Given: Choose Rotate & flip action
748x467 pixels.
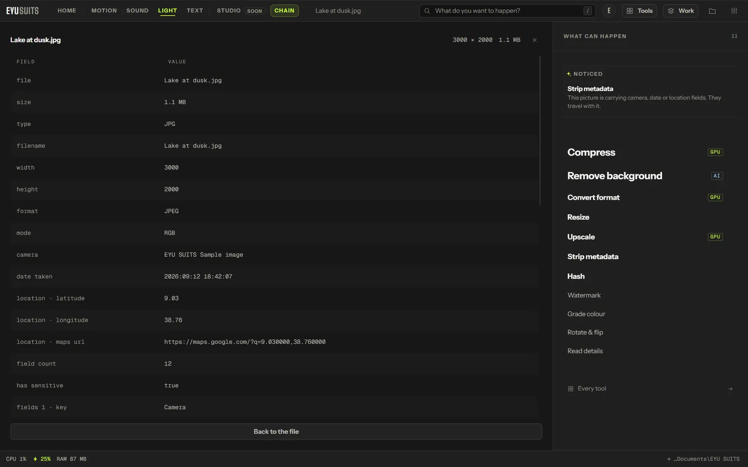Looking at the screenshot, I should click(x=585, y=333).
